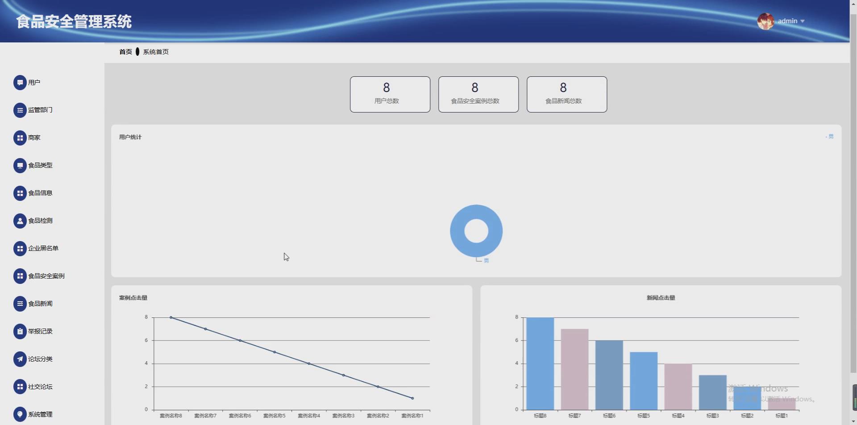Click the 举报记录 clipboard icon
This screenshot has width=857, height=425.
(20, 332)
